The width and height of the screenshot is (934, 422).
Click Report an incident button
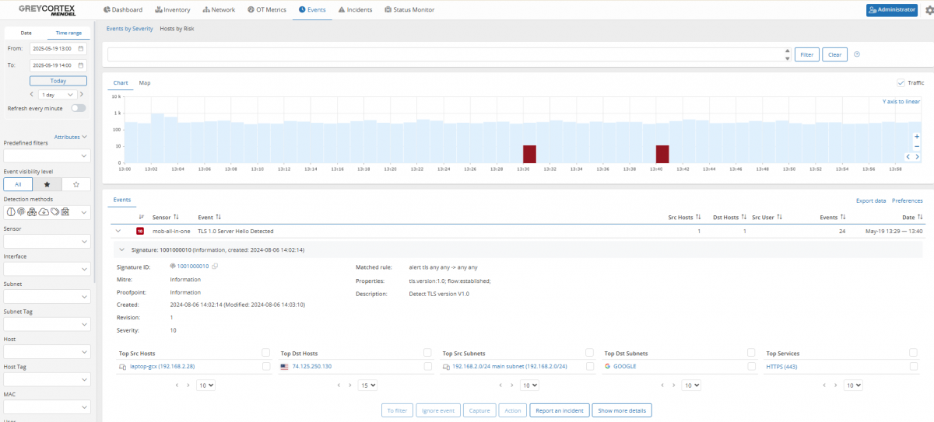[x=559, y=410]
